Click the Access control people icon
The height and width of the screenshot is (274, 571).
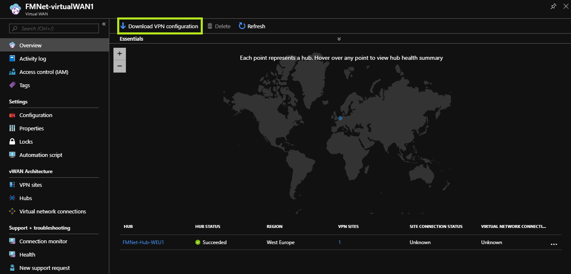coord(12,72)
